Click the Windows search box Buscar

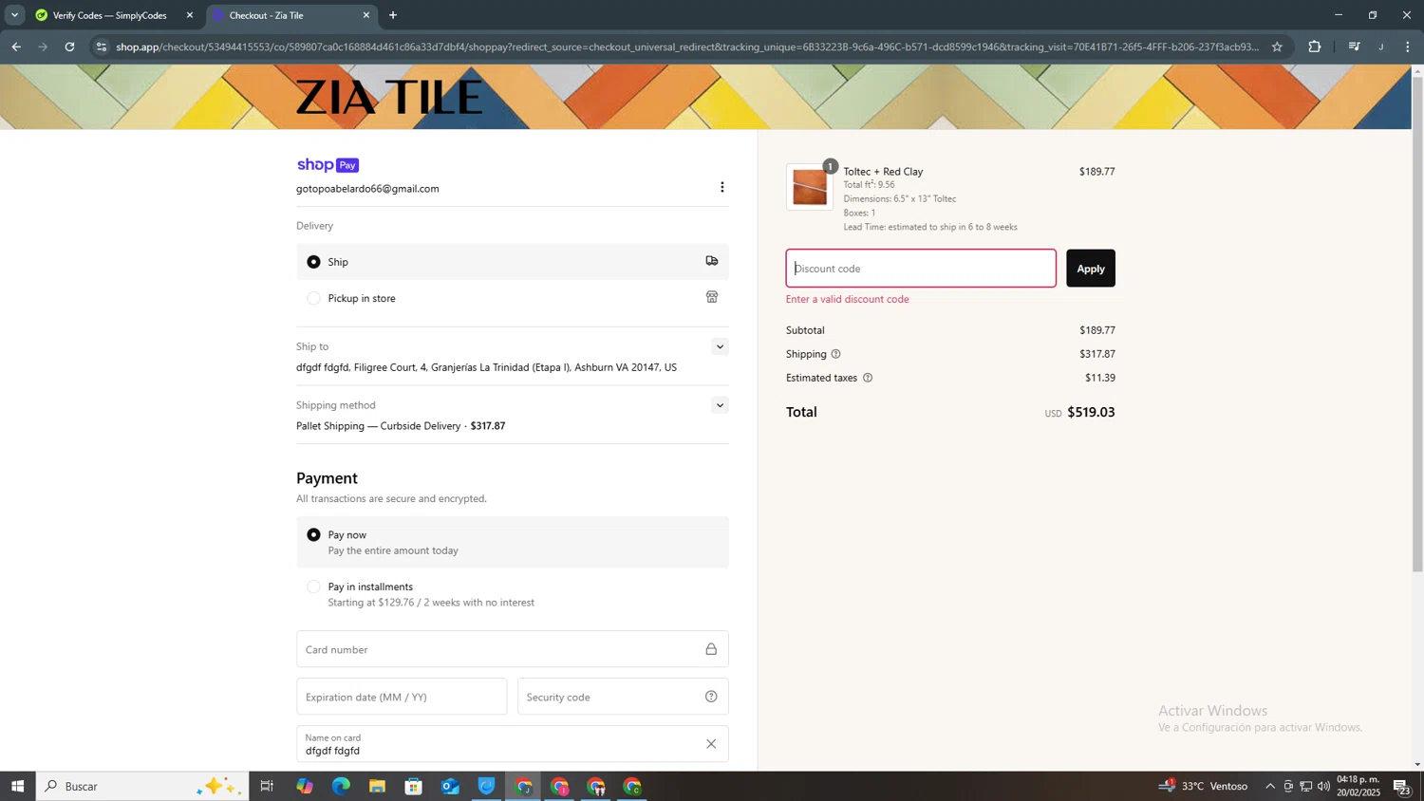pyautogui.click(x=142, y=786)
